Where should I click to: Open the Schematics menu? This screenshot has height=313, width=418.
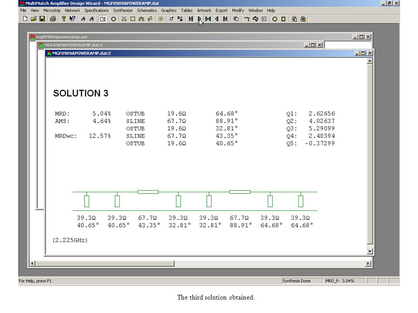pyautogui.click(x=147, y=10)
